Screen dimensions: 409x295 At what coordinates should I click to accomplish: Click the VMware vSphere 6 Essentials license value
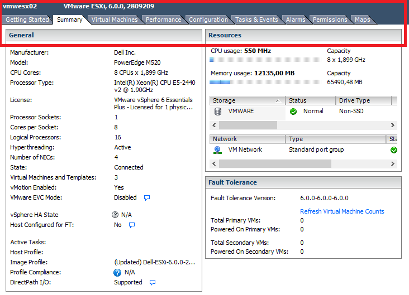click(x=153, y=104)
